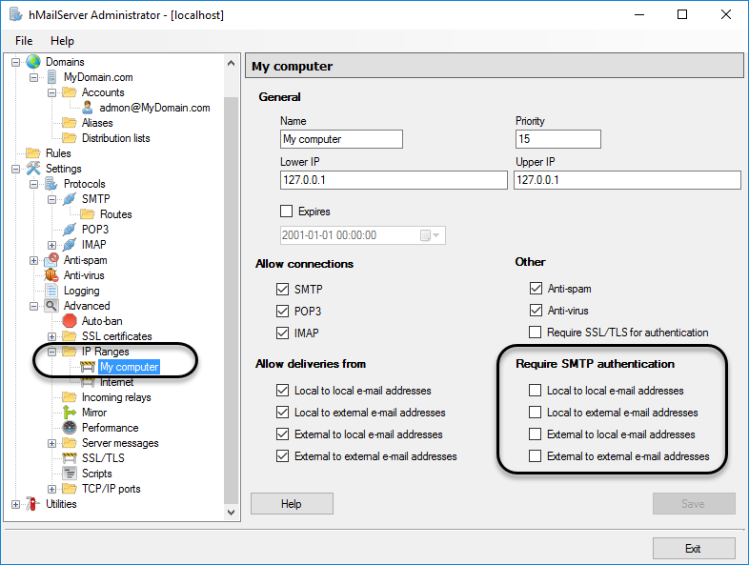Uncheck the Anti-spam checkbox under Other
This screenshot has width=749, height=565.
(x=536, y=288)
